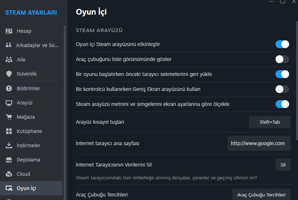Go to Depolama settings
Viewport: 298px width, 200px height.
pyautogui.click(x=31, y=160)
